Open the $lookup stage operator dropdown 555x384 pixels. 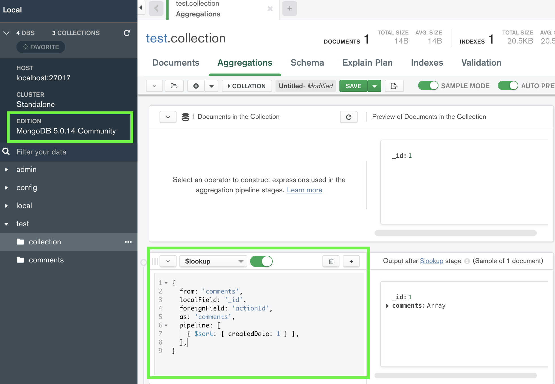(x=213, y=261)
